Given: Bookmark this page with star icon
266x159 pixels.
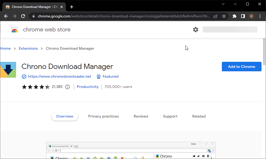Looking at the screenshot, I should point(224,16).
